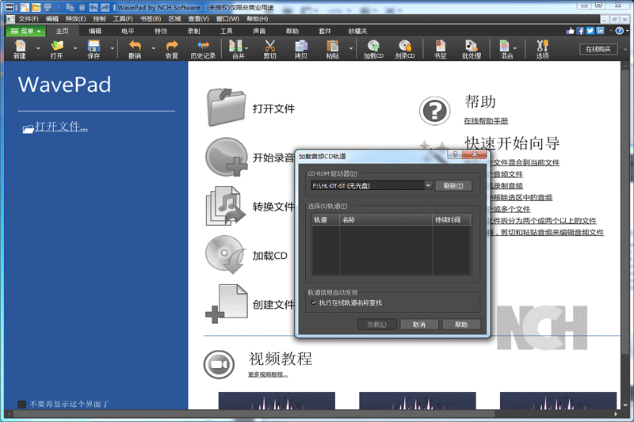Click the large 创建文件 new-file icon

[227, 304]
